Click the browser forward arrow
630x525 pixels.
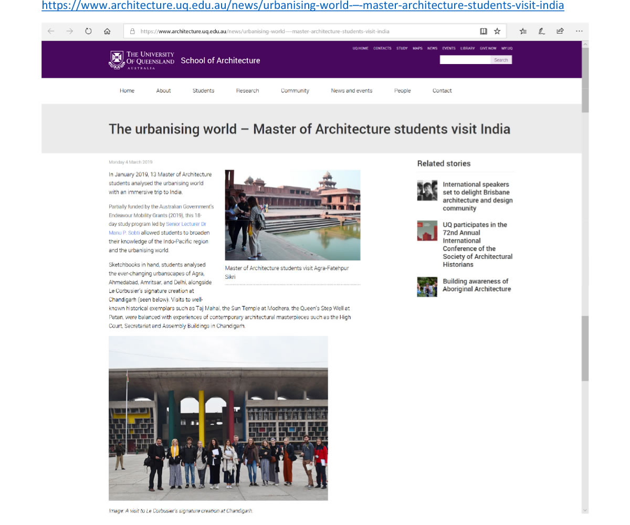click(69, 31)
